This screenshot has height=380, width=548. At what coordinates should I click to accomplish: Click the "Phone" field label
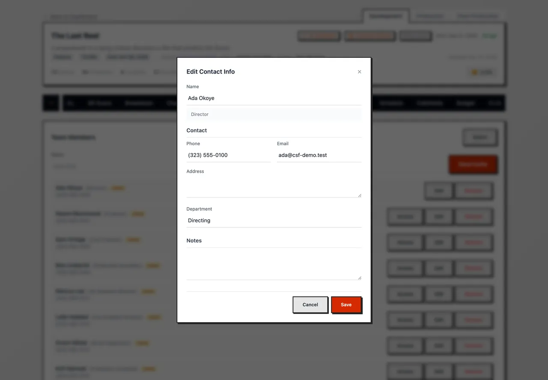click(194, 144)
